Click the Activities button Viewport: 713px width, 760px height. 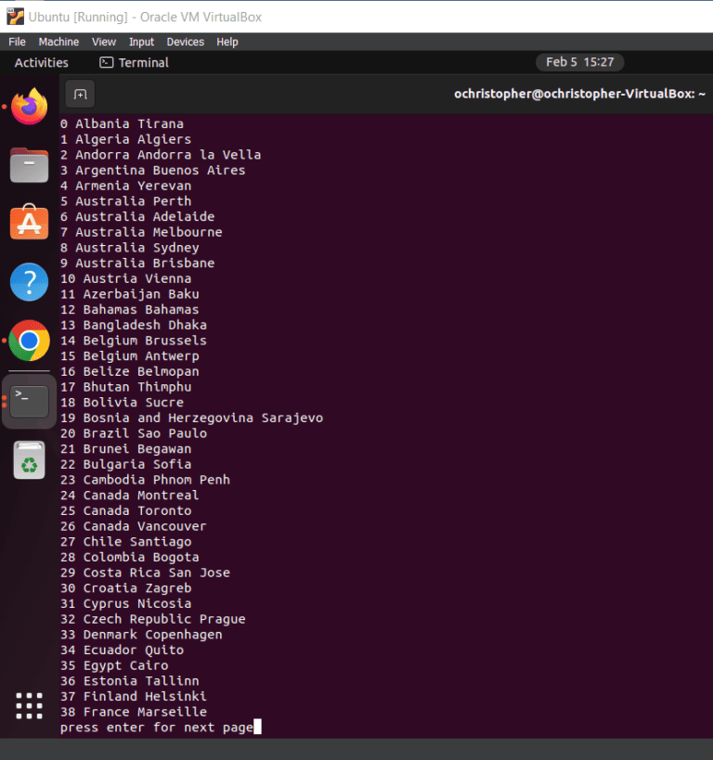[x=42, y=62]
